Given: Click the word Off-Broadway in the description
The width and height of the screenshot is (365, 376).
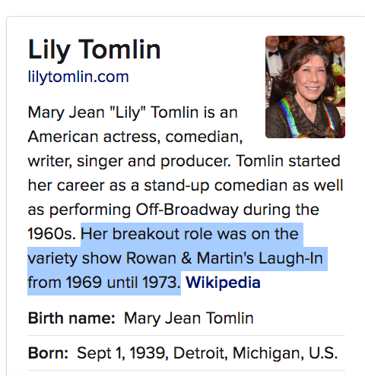Looking at the screenshot, I should 187,210.
